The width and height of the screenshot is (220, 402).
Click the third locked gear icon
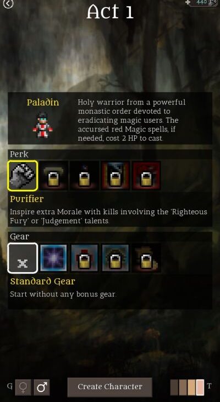tap(85, 258)
